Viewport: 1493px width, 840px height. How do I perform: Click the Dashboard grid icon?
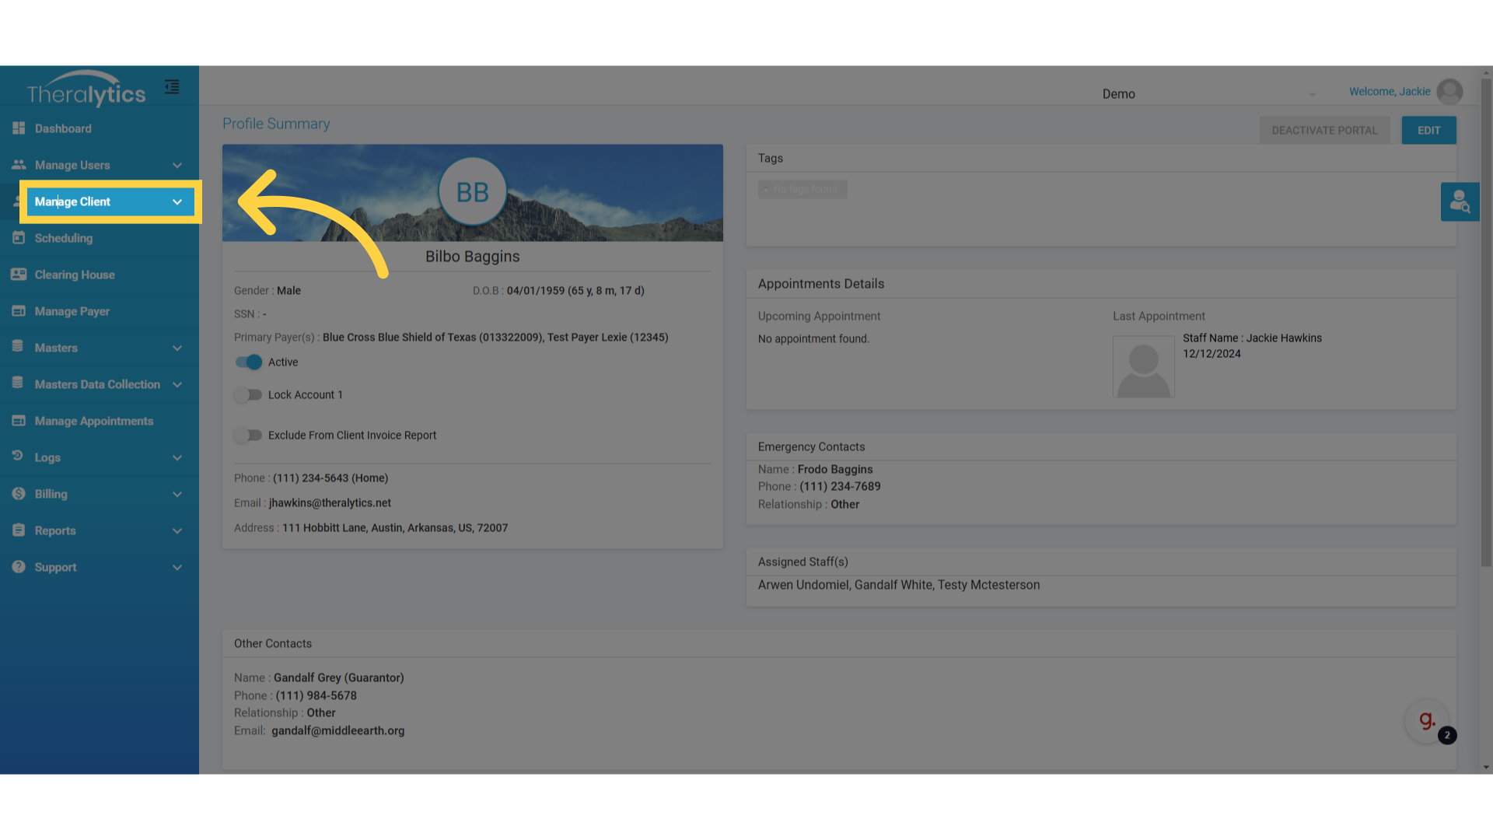tap(19, 128)
